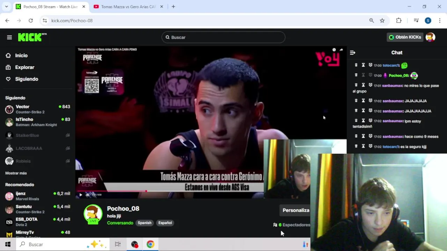Select the Pochoo_08 Stream browser tab

[51, 7]
